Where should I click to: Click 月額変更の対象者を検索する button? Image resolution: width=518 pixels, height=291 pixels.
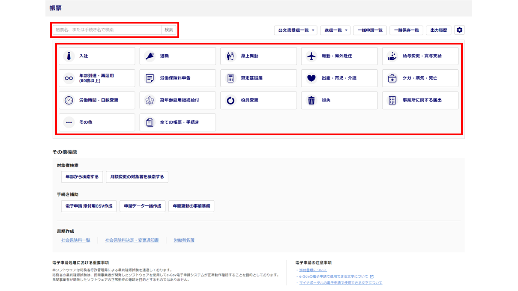[x=137, y=177]
